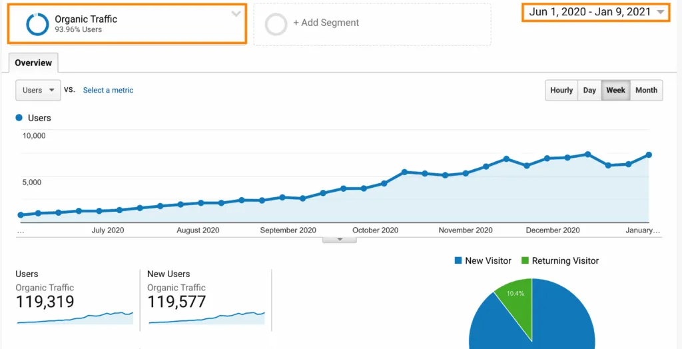Open the Organic Traffic segment chevron menu

click(x=236, y=13)
